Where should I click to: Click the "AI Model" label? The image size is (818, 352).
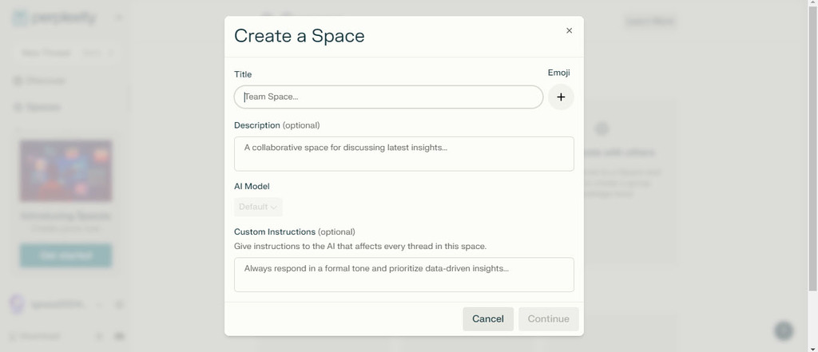252,186
